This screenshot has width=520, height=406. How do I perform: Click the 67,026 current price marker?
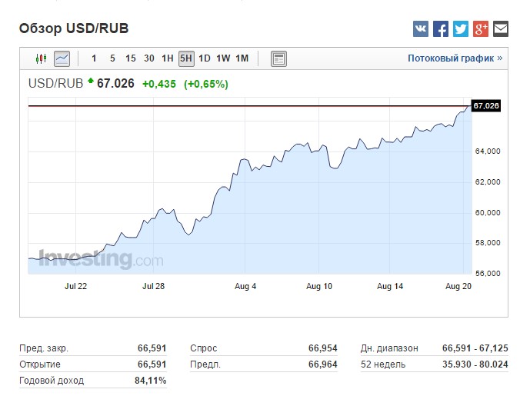[486, 106]
